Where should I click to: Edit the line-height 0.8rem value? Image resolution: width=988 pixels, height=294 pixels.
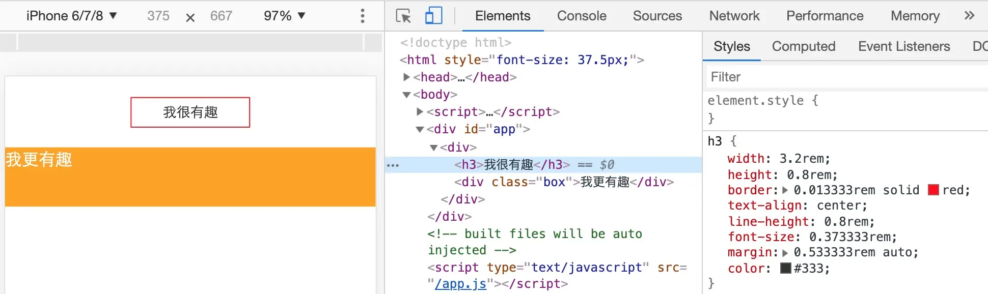click(x=846, y=222)
